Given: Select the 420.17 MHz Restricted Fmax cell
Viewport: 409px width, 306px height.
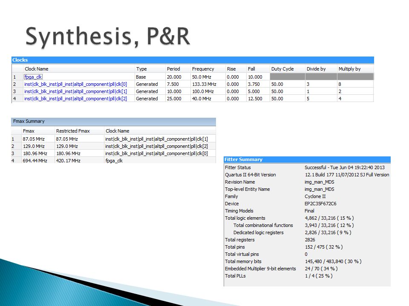Looking at the screenshot, I should (x=68, y=161).
